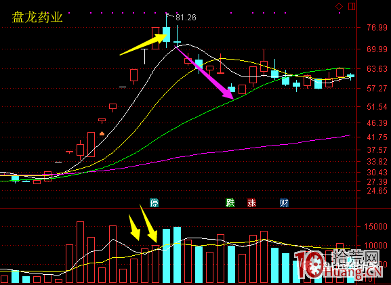The width and height of the screenshot is (391, 285).
Task: Open the blue 财 financial-report marker
Action: (x=284, y=203)
